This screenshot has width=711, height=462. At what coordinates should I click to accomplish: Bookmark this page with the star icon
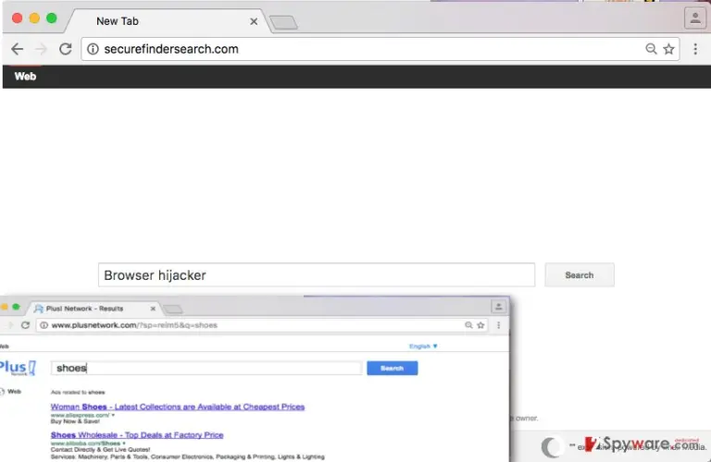pos(668,49)
